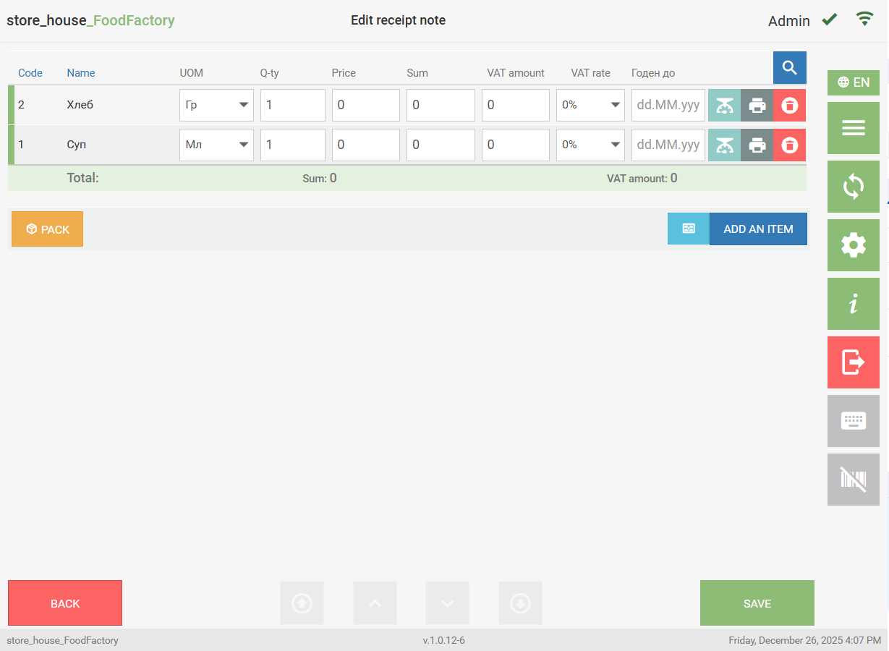Toggle the barcode scanner icon
889x651 pixels.
pos(853,480)
